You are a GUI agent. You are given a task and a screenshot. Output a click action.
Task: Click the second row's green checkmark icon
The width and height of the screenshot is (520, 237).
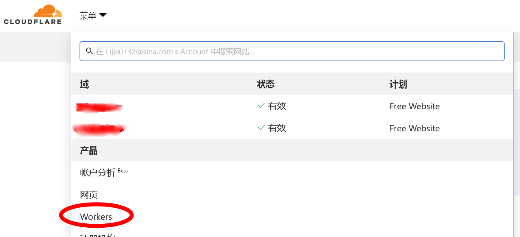(x=261, y=128)
